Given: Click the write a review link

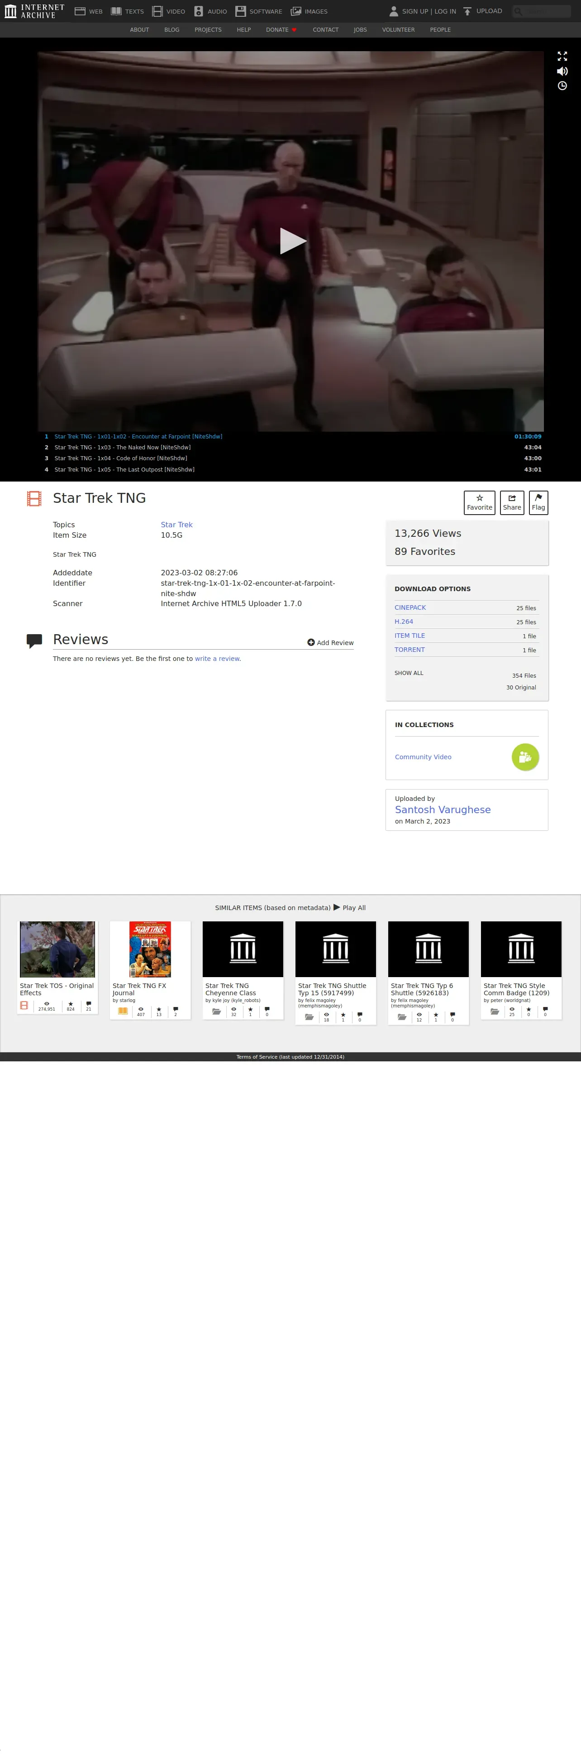Looking at the screenshot, I should click(218, 659).
